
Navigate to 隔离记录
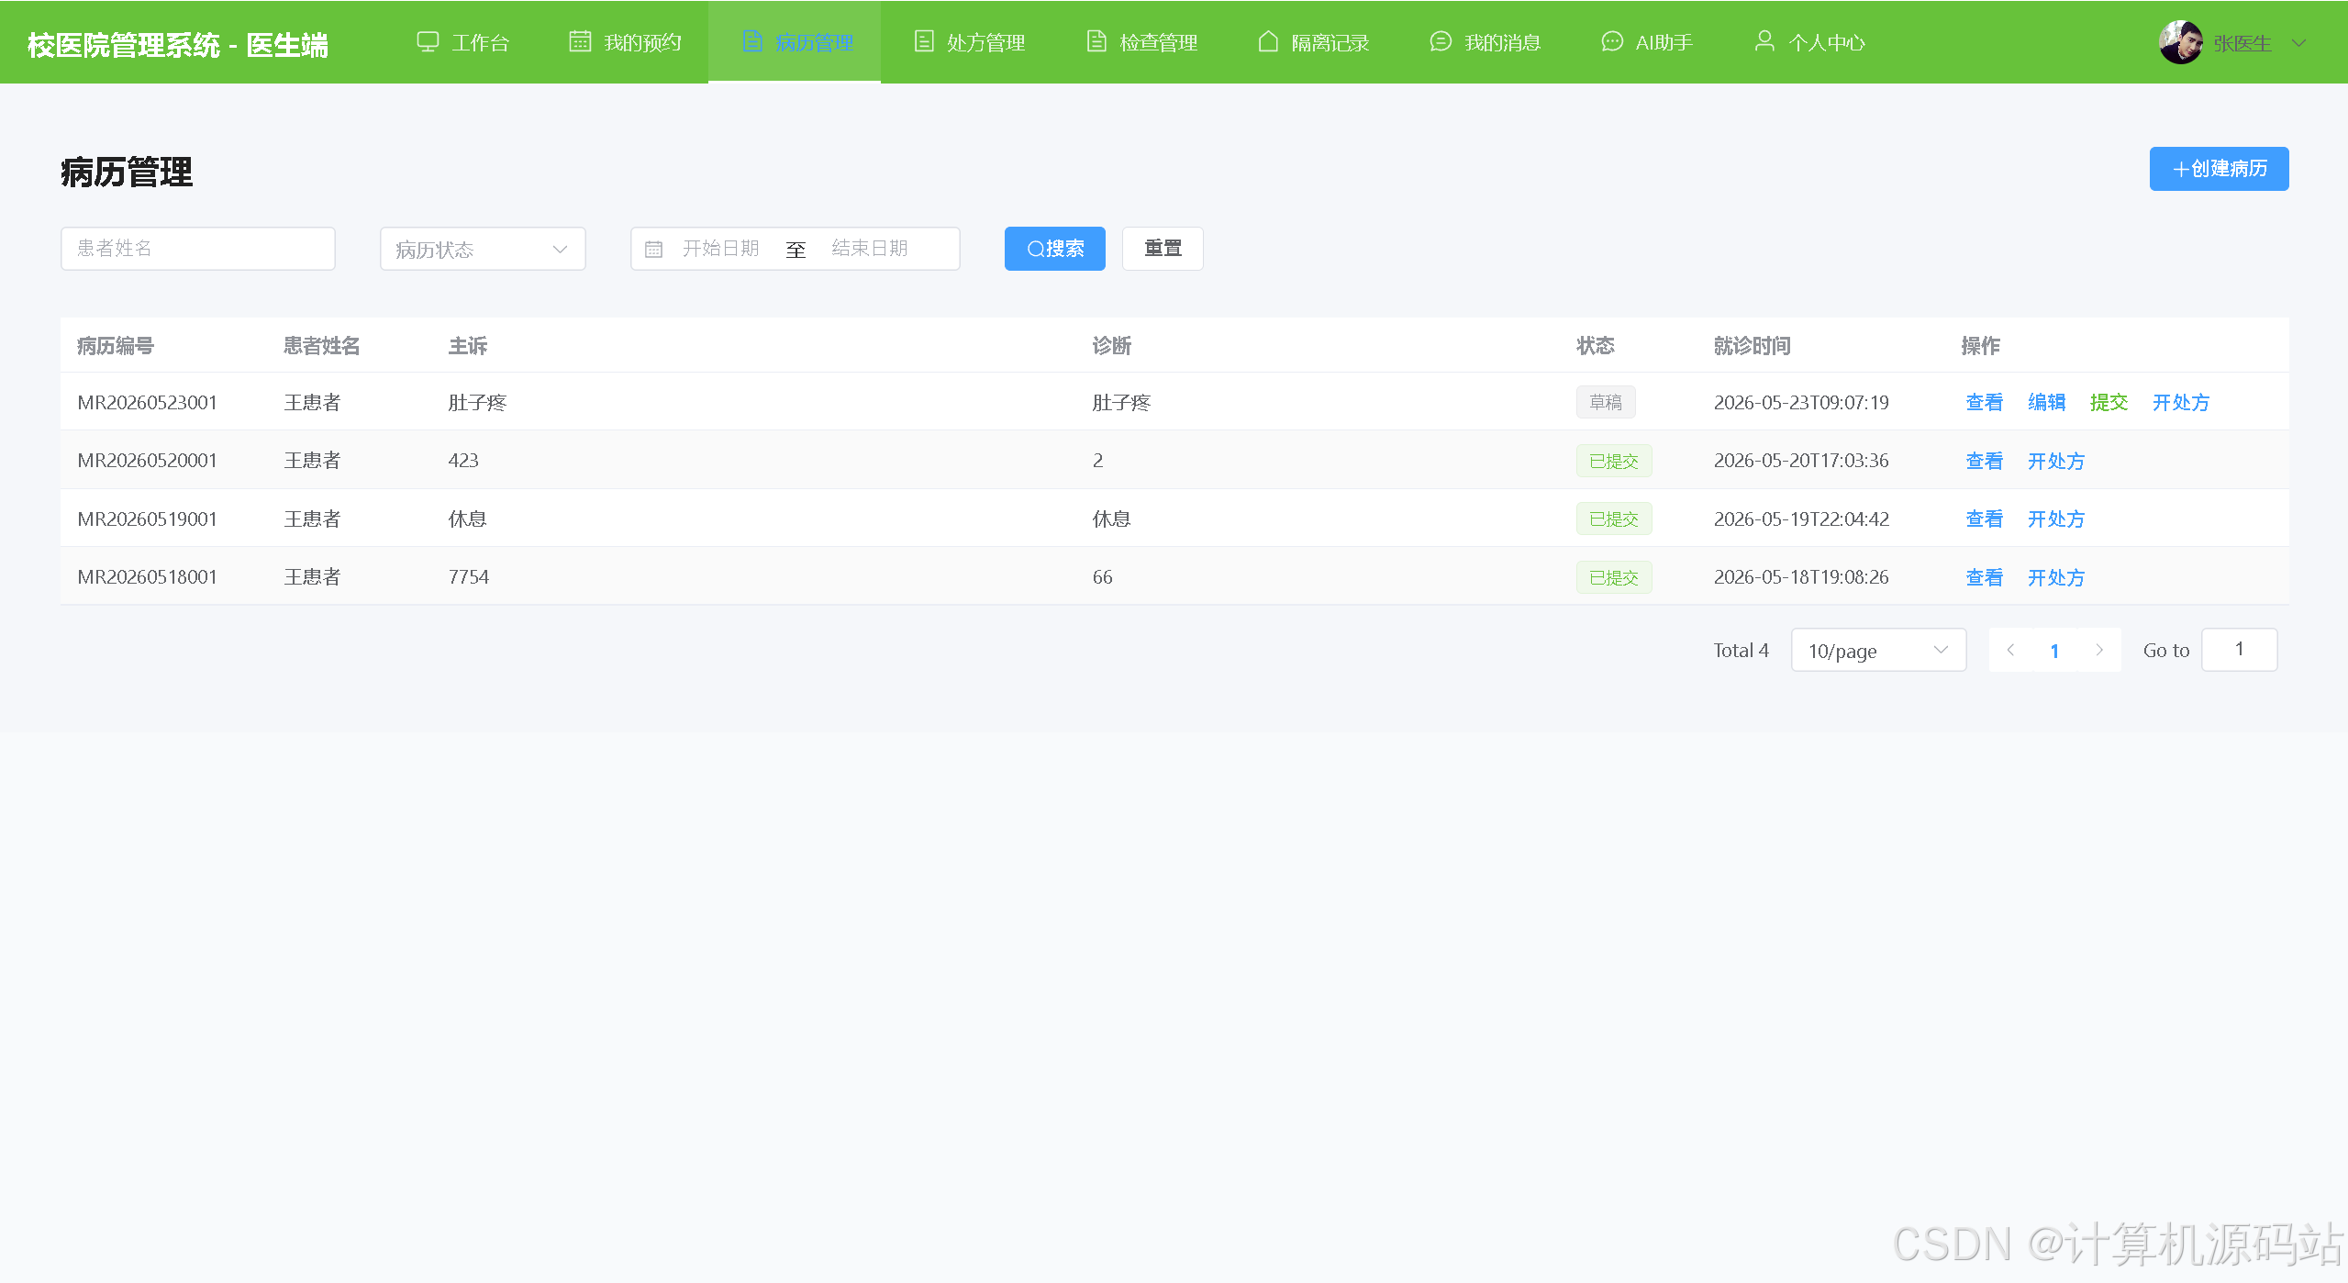[1314, 42]
